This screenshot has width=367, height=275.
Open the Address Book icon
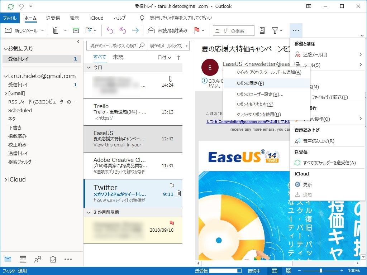point(262,30)
